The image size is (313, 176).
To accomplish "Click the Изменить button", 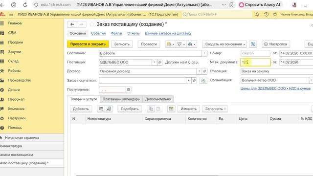I will (189, 109).
